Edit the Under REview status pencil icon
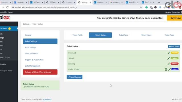The width and height of the screenshot is (182, 102). click(x=169, y=69)
